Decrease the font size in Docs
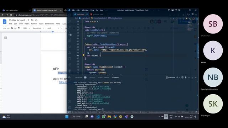Screen dimensions: 228x128 (x=62, y=28)
